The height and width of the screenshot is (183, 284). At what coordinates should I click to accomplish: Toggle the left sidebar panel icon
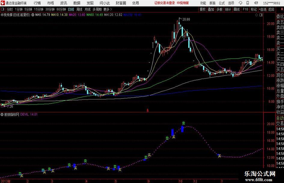(3, 9)
